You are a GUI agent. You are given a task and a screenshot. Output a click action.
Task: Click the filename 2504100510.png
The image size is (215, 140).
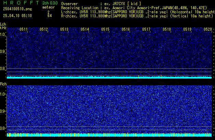17,9
